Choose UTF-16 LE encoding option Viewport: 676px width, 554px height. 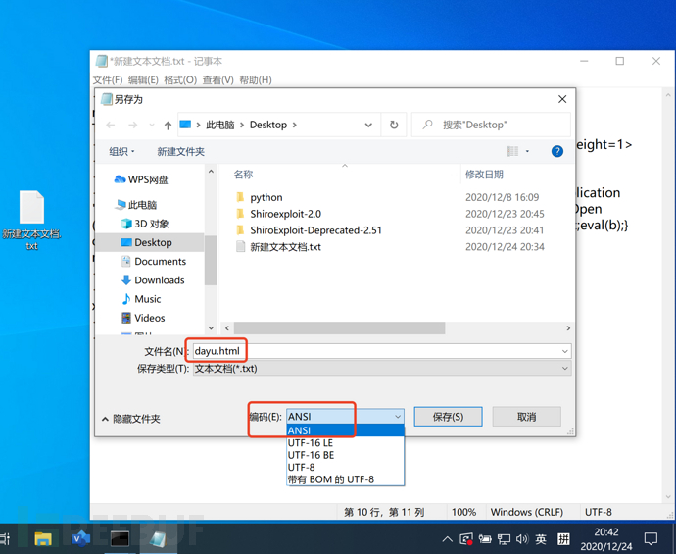tap(345, 443)
